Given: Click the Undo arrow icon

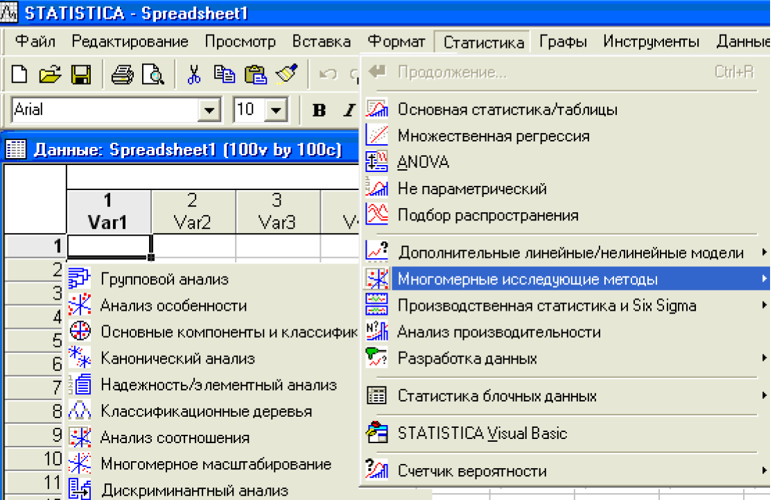Looking at the screenshot, I should [328, 74].
